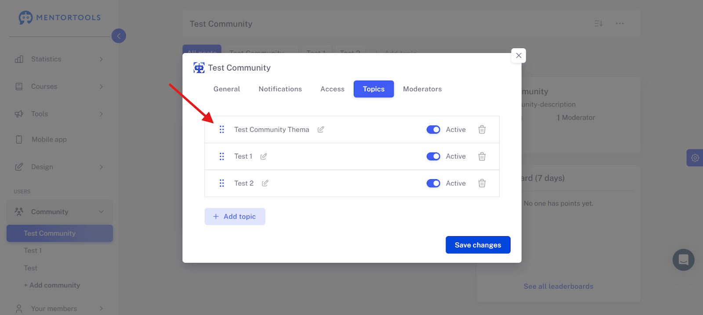
Task: Expand the Tools menu chevron
Action: pos(101,114)
